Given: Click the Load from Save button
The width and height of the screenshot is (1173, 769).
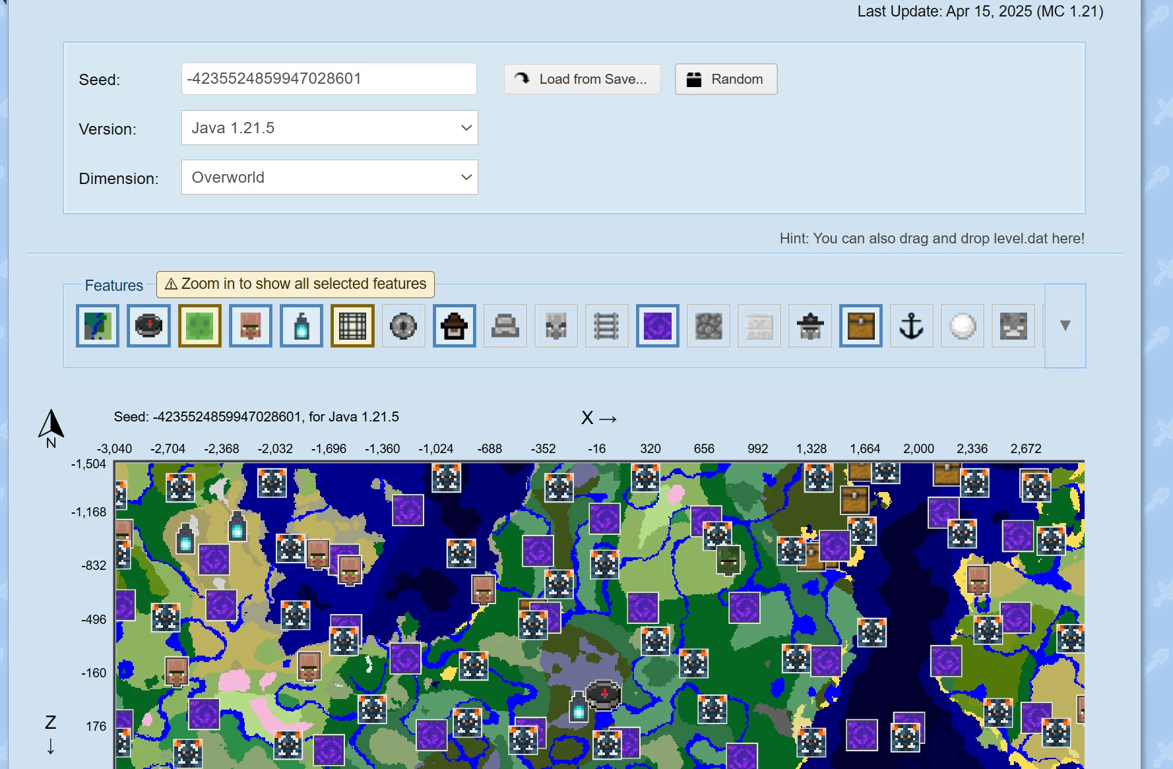Looking at the screenshot, I should [582, 79].
